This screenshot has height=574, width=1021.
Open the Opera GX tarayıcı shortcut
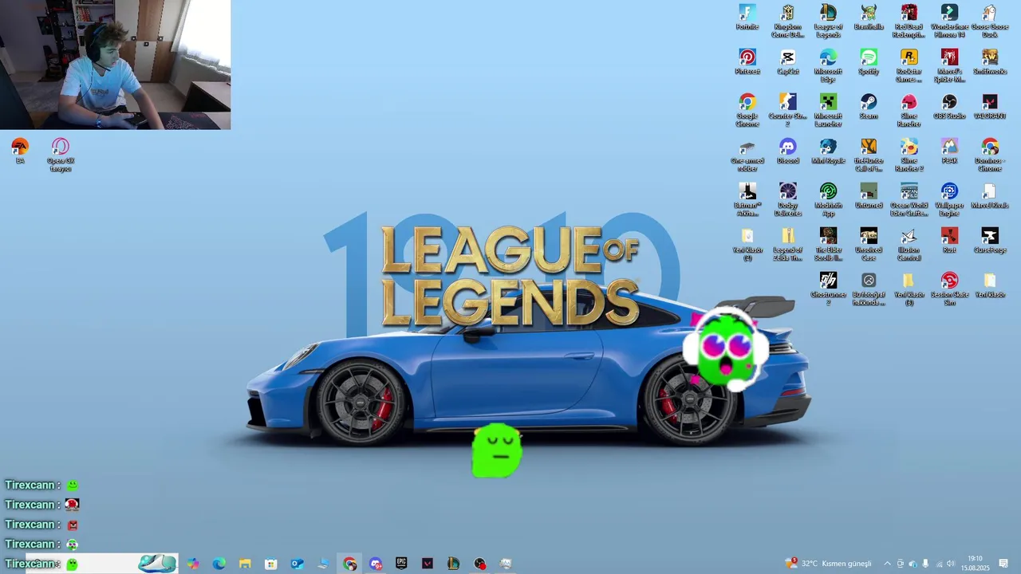click(x=61, y=155)
